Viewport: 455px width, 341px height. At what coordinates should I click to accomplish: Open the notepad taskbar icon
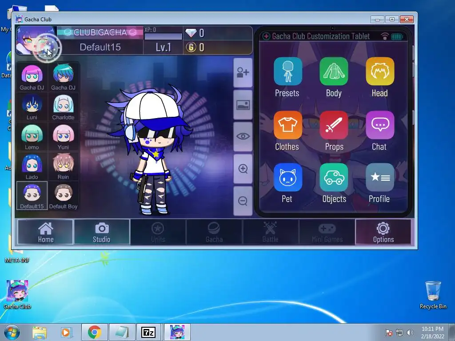tap(122, 332)
